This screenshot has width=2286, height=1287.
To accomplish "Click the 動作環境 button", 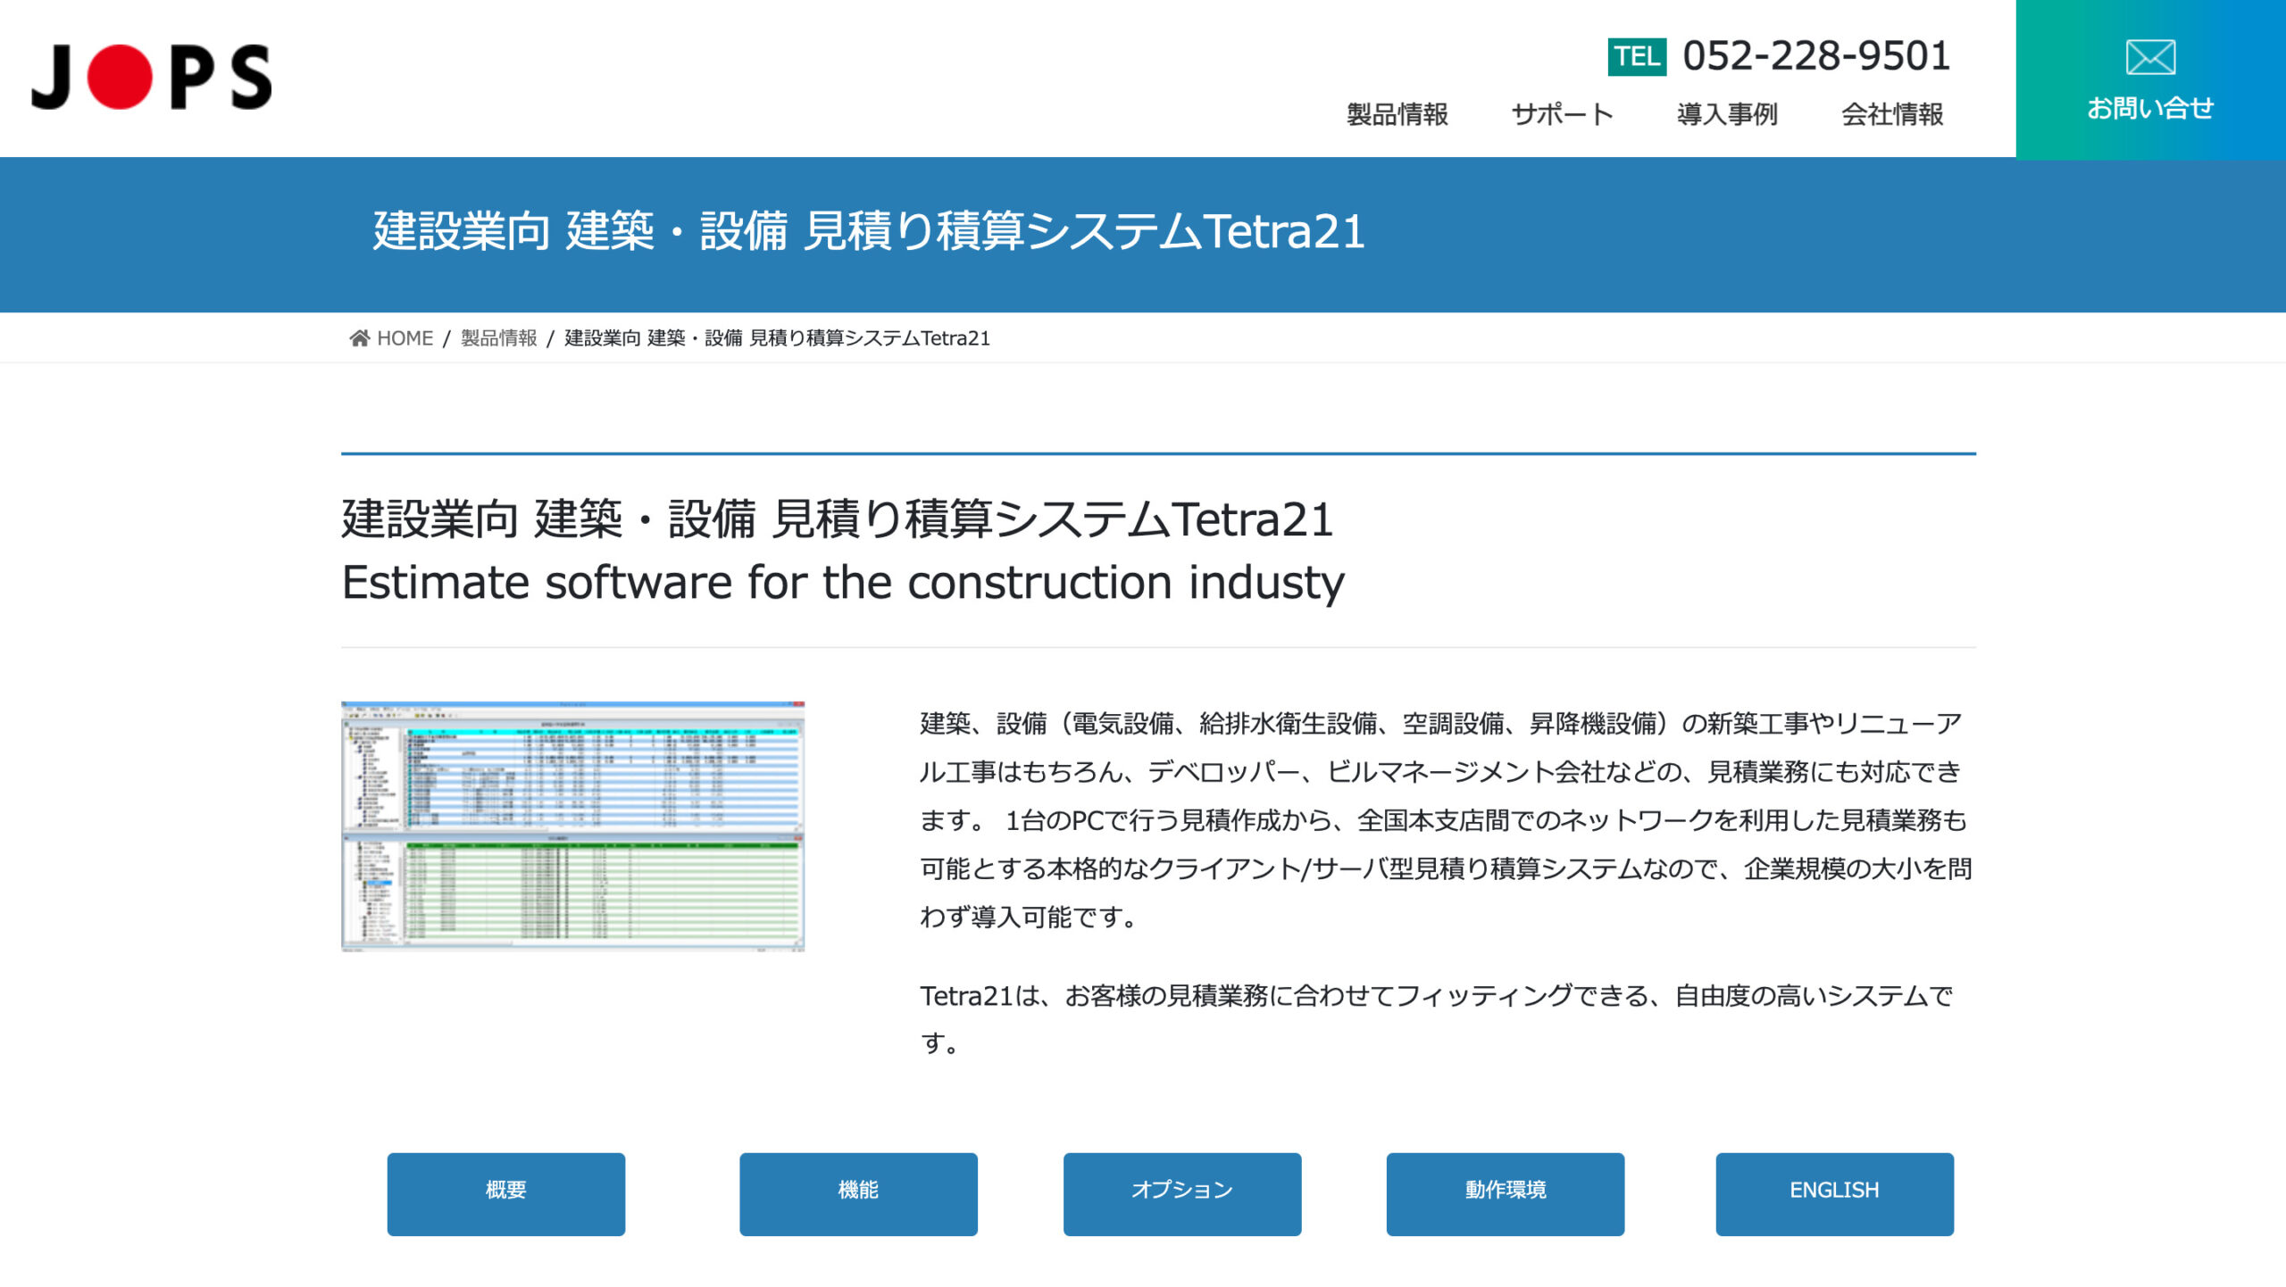I will coord(1506,1193).
